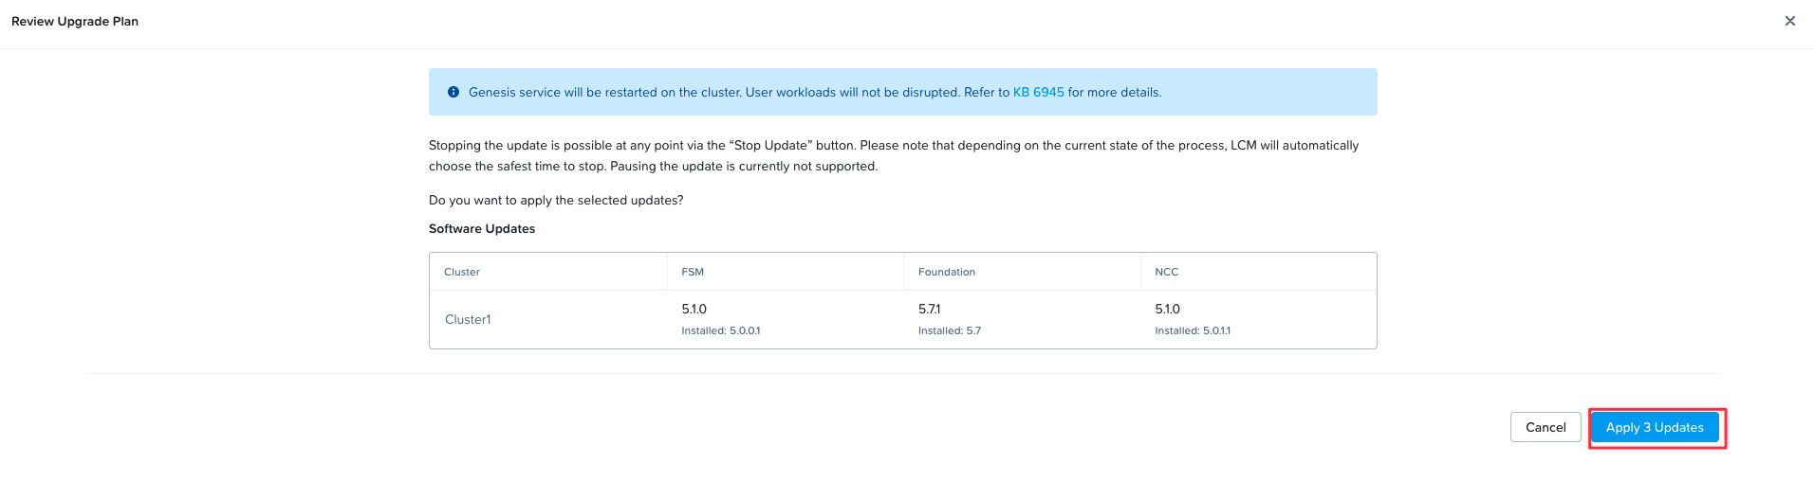Click the apply selected updates question text
1814x481 pixels.
(x=556, y=200)
